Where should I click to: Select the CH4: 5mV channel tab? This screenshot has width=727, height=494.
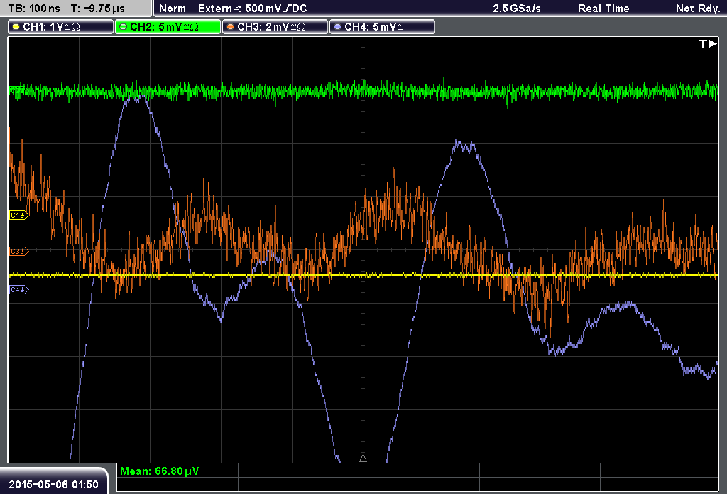click(382, 27)
